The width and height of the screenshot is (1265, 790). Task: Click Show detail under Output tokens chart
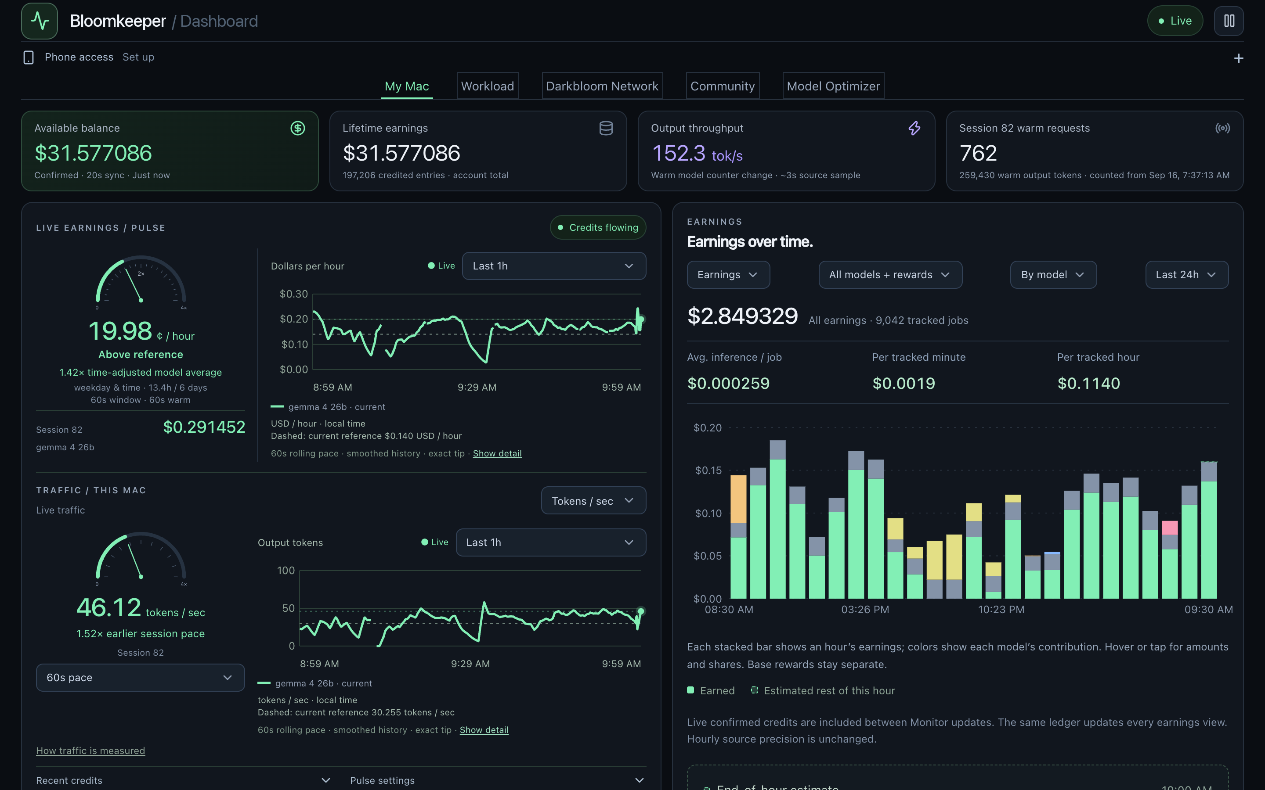tap(484, 730)
